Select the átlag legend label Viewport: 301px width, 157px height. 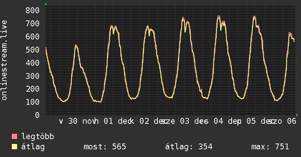pyautogui.click(x=33, y=147)
